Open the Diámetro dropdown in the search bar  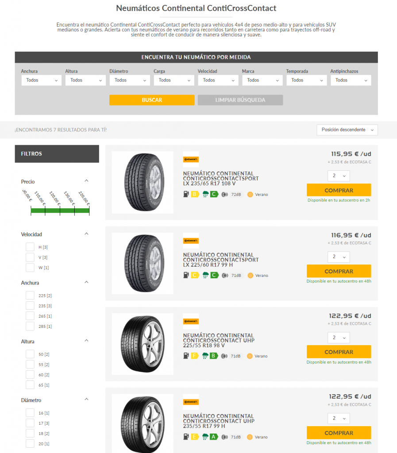(x=130, y=81)
